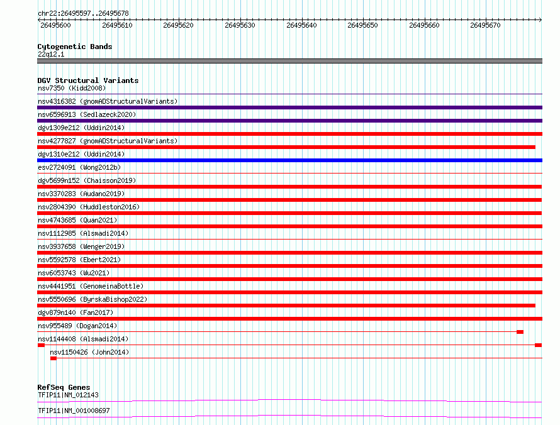Open variant nsv5592578 (Ebert2021)

(x=79, y=260)
